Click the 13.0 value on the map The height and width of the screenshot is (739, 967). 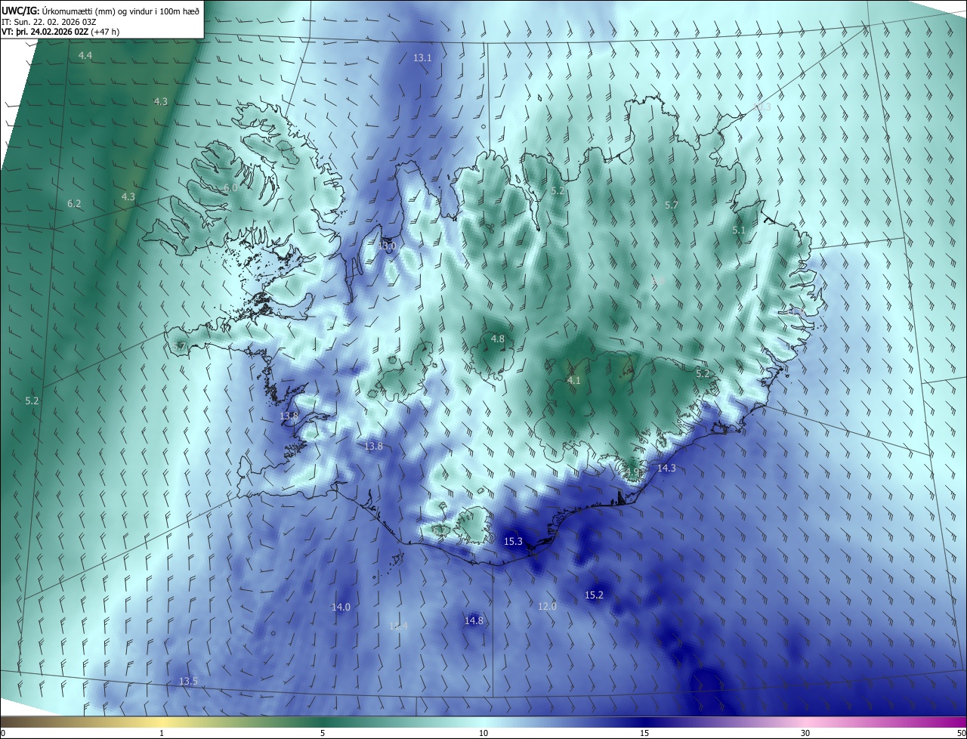(387, 246)
